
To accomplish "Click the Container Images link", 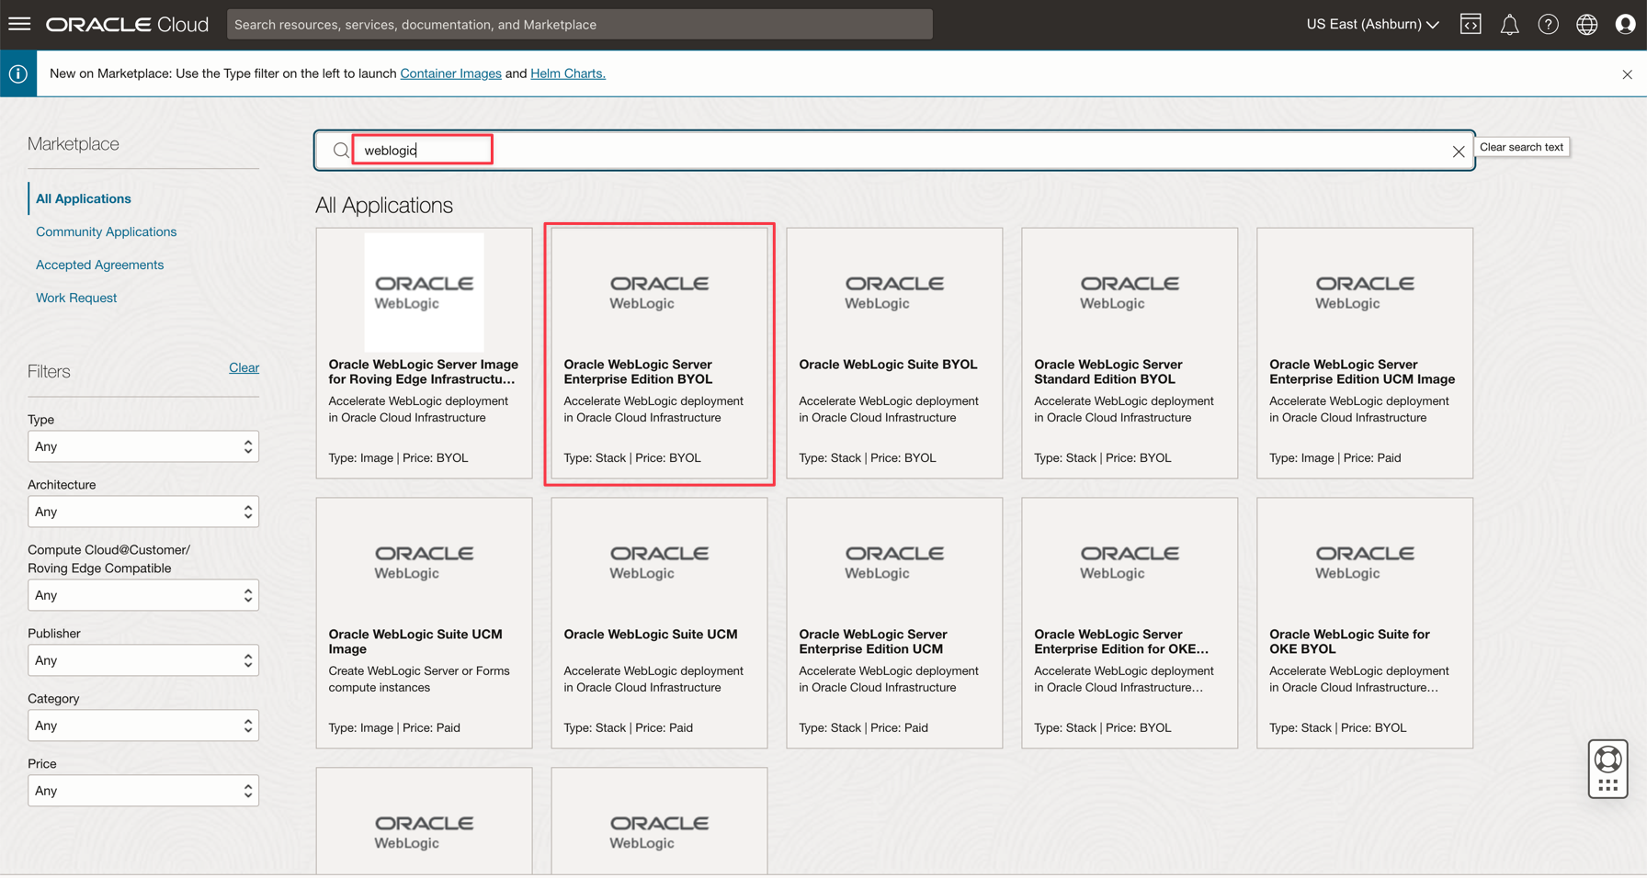I will point(450,73).
